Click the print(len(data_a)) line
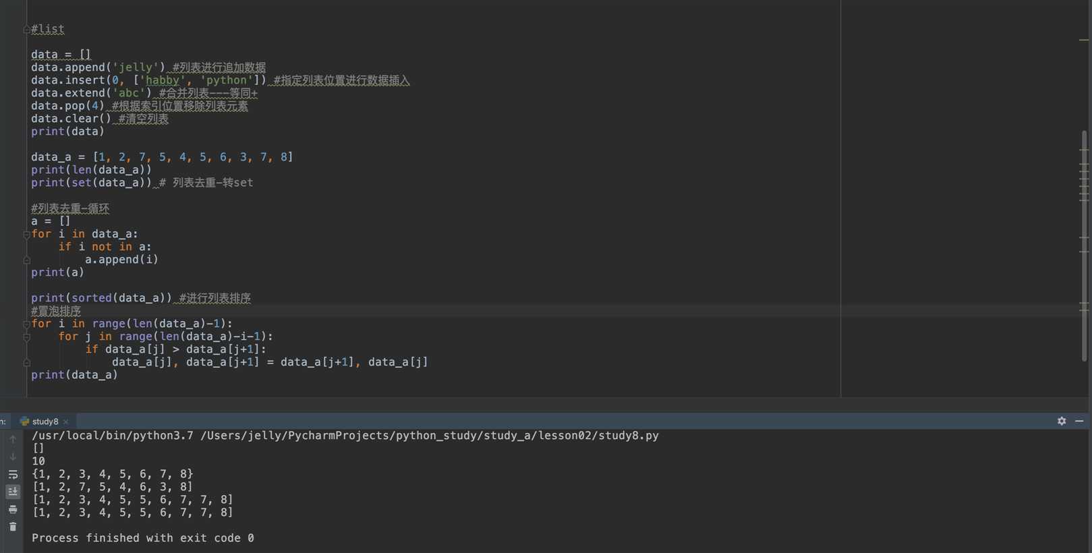1092x553 pixels. click(x=91, y=170)
